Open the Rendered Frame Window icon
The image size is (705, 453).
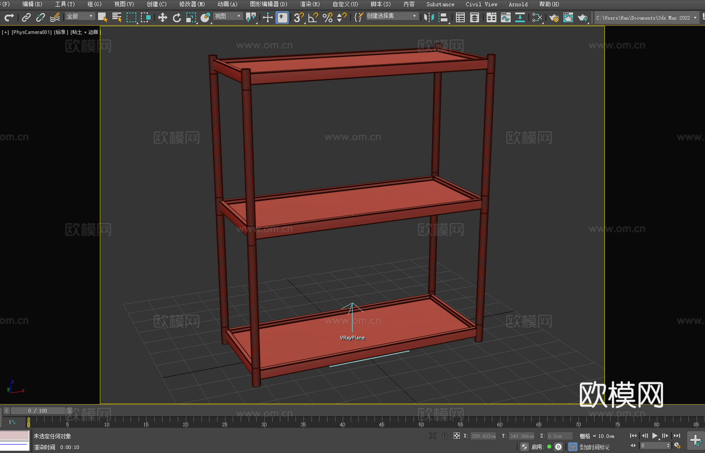(x=568, y=17)
